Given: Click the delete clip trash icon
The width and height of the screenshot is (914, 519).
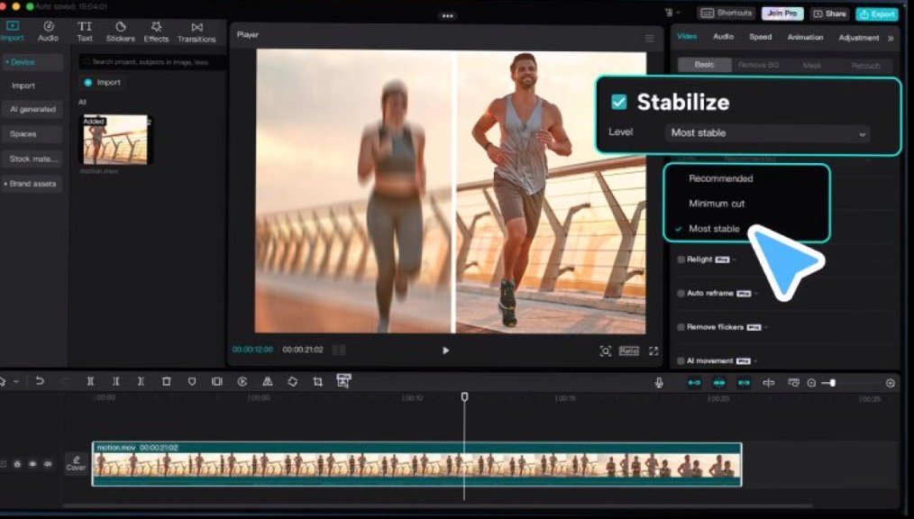Looking at the screenshot, I should pos(166,382).
